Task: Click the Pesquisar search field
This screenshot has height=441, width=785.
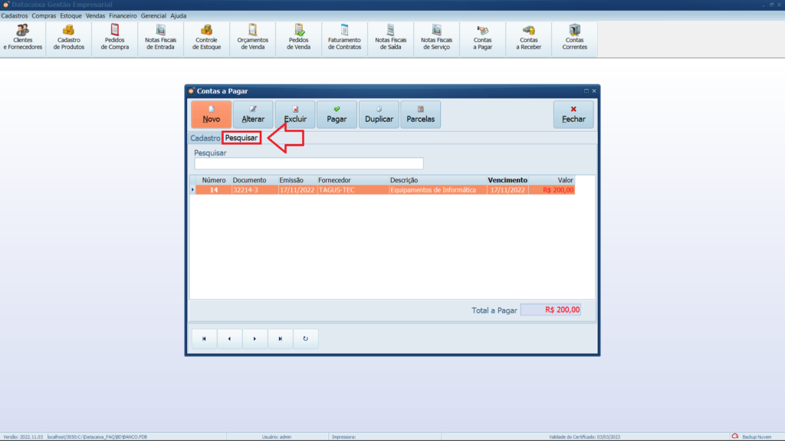Action: pyautogui.click(x=308, y=163)
